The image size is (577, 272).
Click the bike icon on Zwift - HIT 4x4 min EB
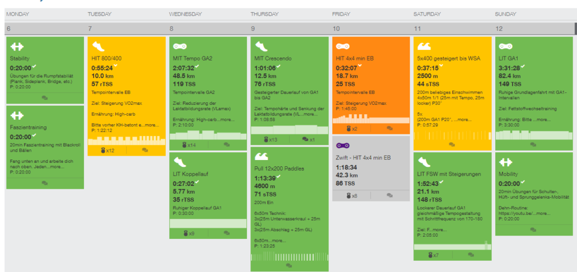tap(342, 146)
